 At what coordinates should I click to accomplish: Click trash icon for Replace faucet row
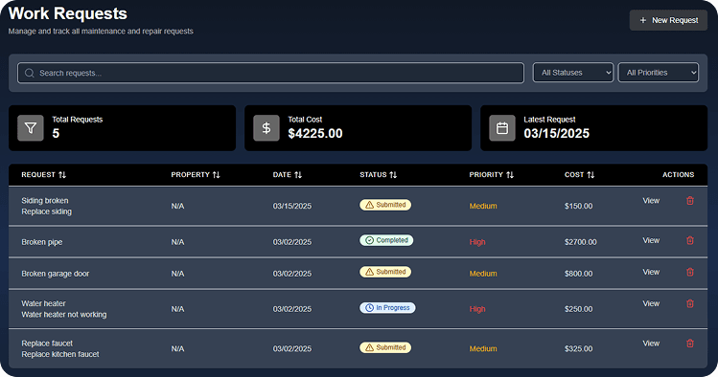[690, 344]
